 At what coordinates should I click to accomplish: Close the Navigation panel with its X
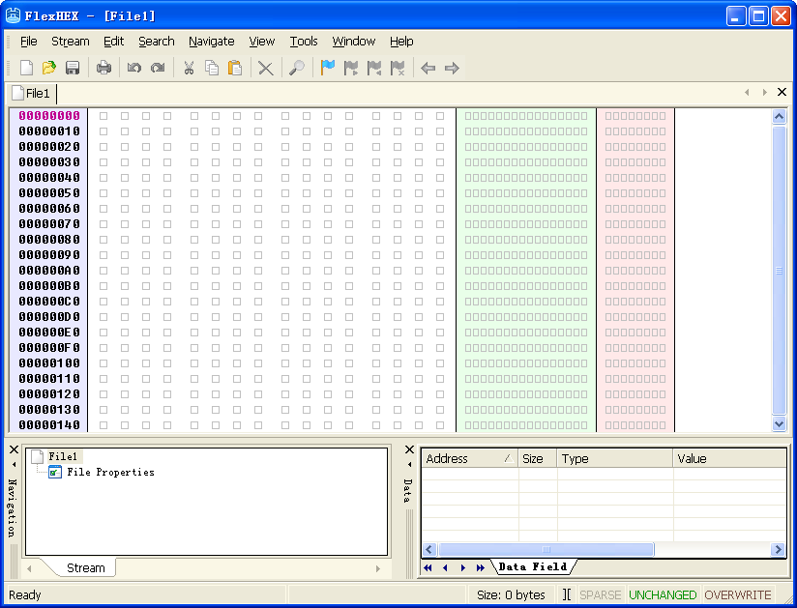[x=14, y=450]
